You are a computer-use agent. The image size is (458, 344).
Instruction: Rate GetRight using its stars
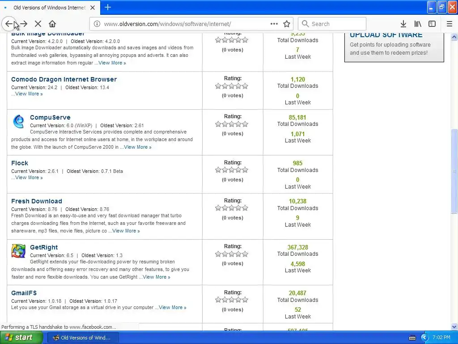pyautogui.click(x=232, y=254)
